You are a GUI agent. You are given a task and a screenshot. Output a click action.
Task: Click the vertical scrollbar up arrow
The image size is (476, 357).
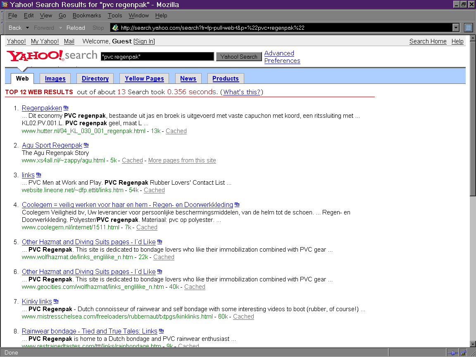click(473, 38)
